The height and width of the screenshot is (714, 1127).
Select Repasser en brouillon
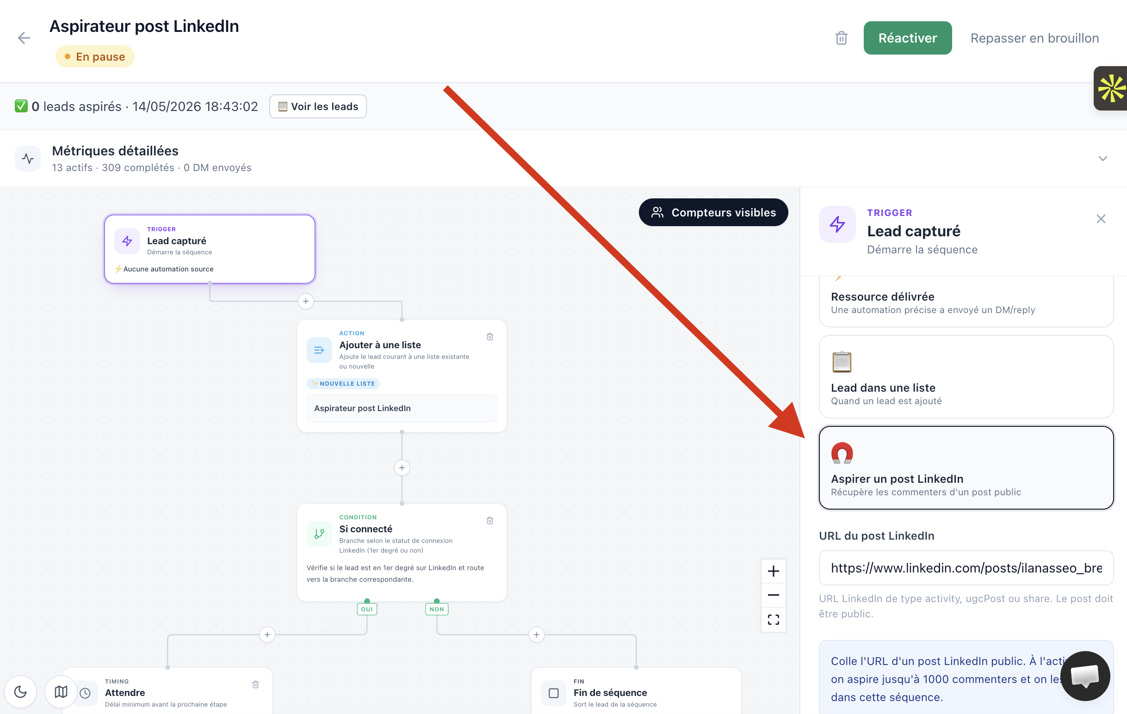[x=1034, y=38]
